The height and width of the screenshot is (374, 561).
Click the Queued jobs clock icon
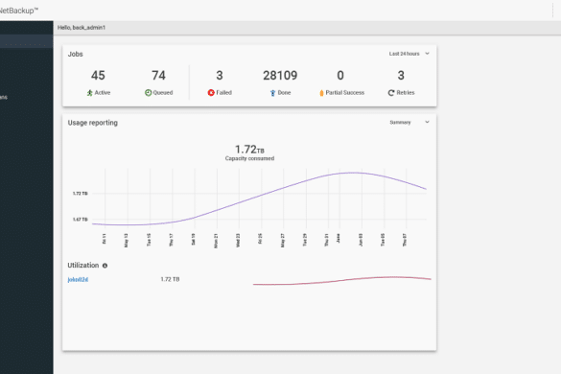click(148, 93)
